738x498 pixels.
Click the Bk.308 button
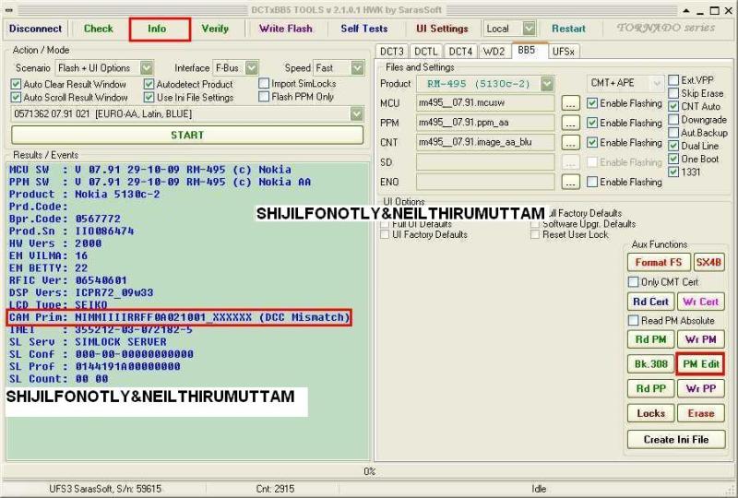pos(651,364)
